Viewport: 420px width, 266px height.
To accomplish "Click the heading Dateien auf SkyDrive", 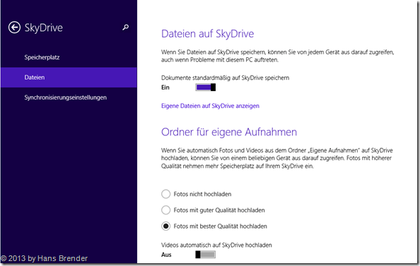I will (x=208, y=34).
